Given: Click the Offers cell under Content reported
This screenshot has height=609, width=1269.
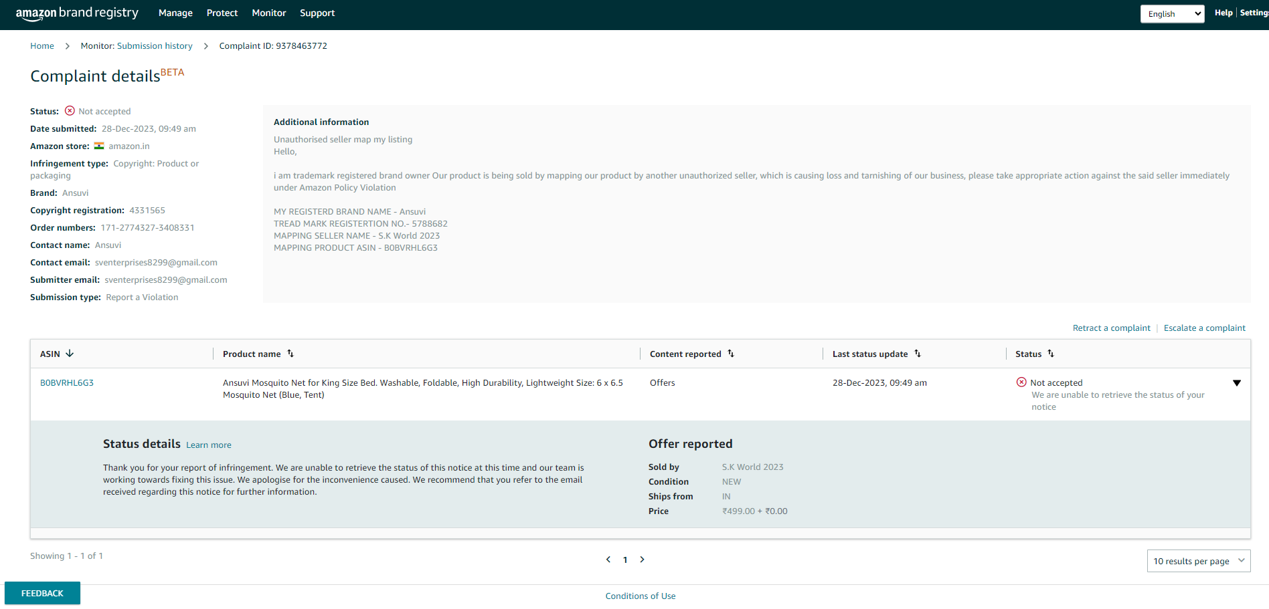Looking at the screenshot, I should coord(663,383).
